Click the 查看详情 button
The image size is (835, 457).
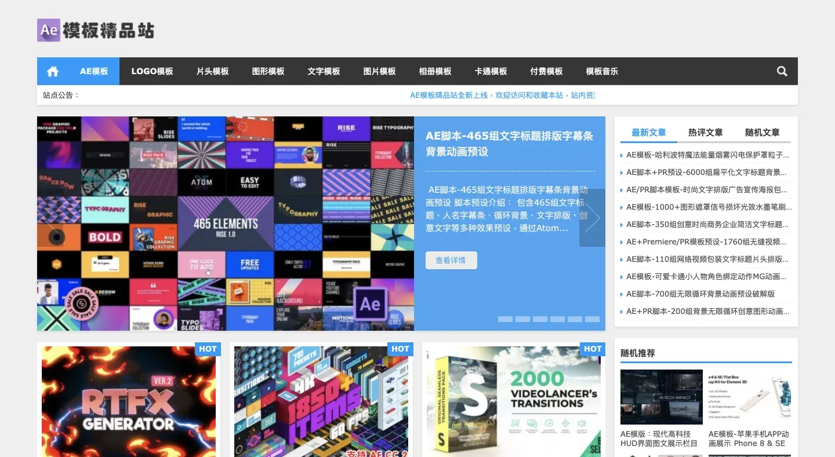[x=451, y=260]
